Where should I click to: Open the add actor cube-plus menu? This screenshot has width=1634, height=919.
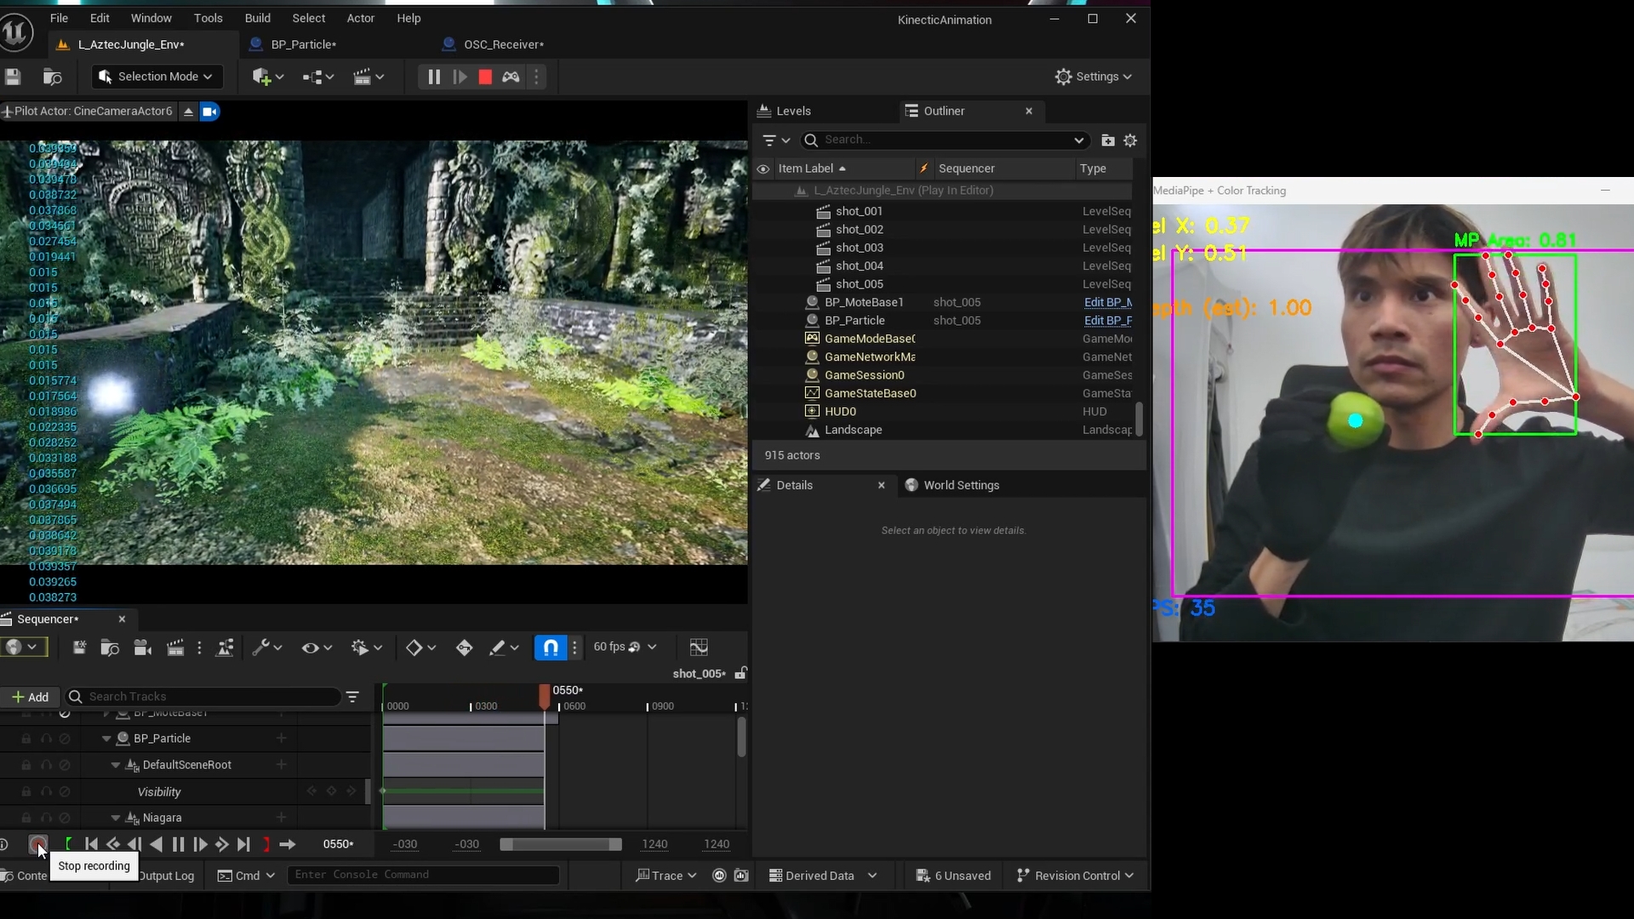(268, 77)
